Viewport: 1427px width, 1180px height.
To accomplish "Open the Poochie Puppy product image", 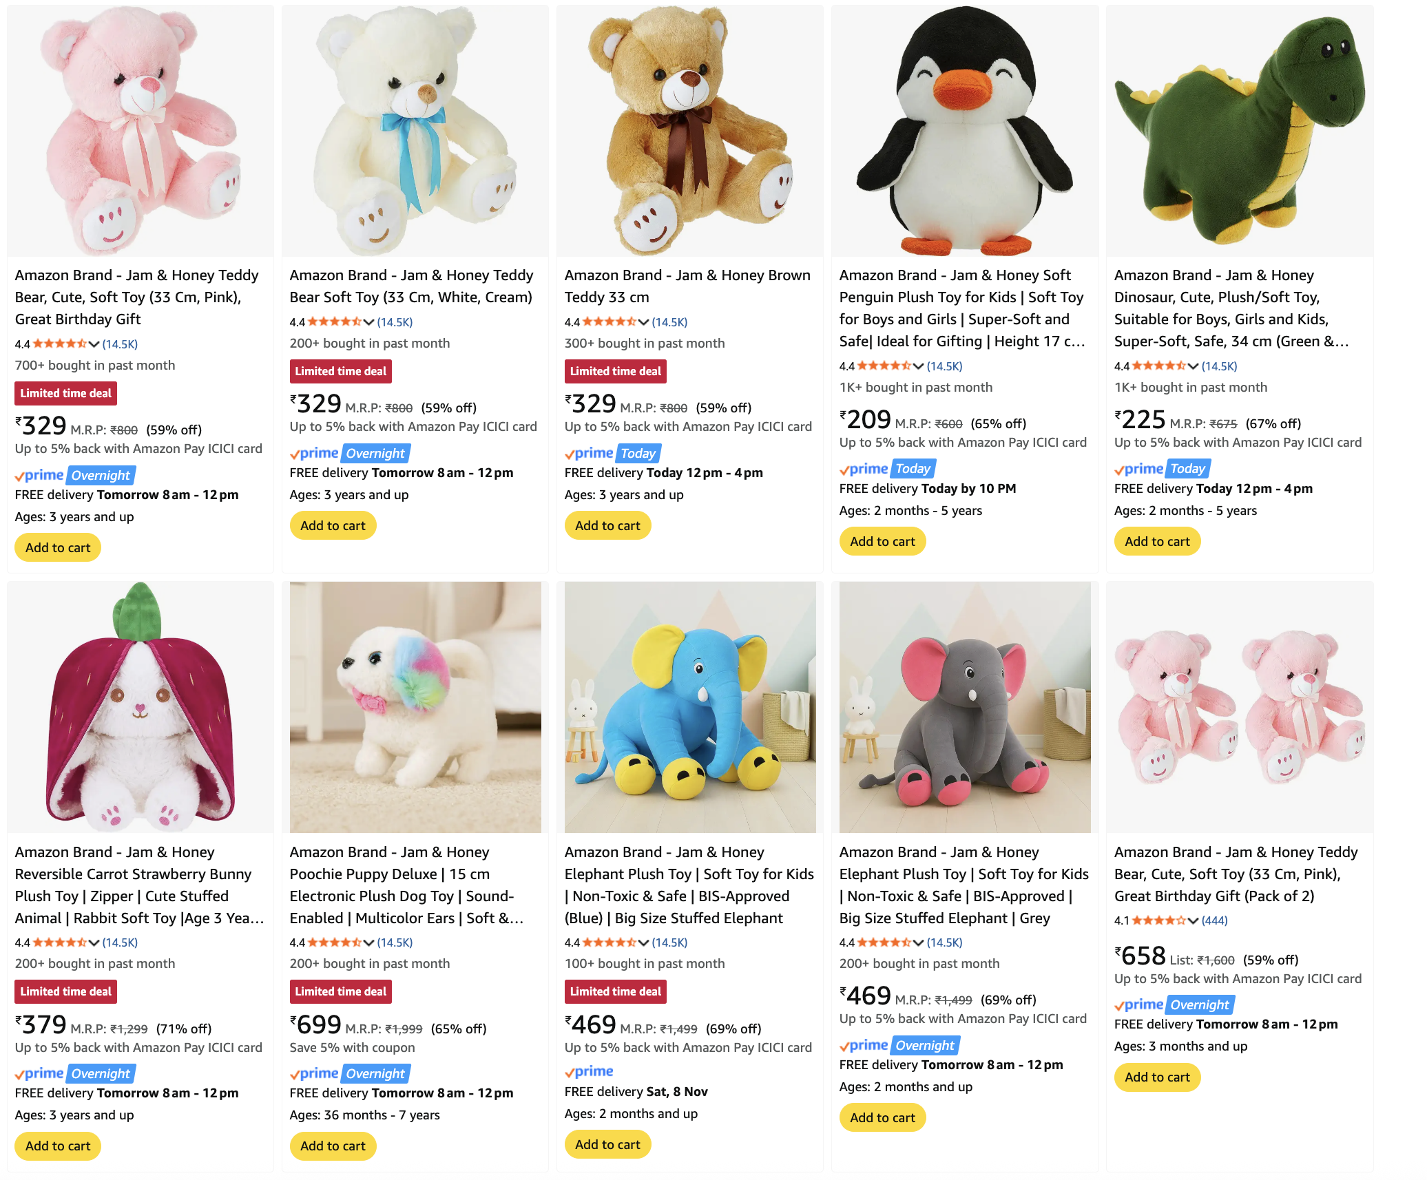I will pos(415,708).
